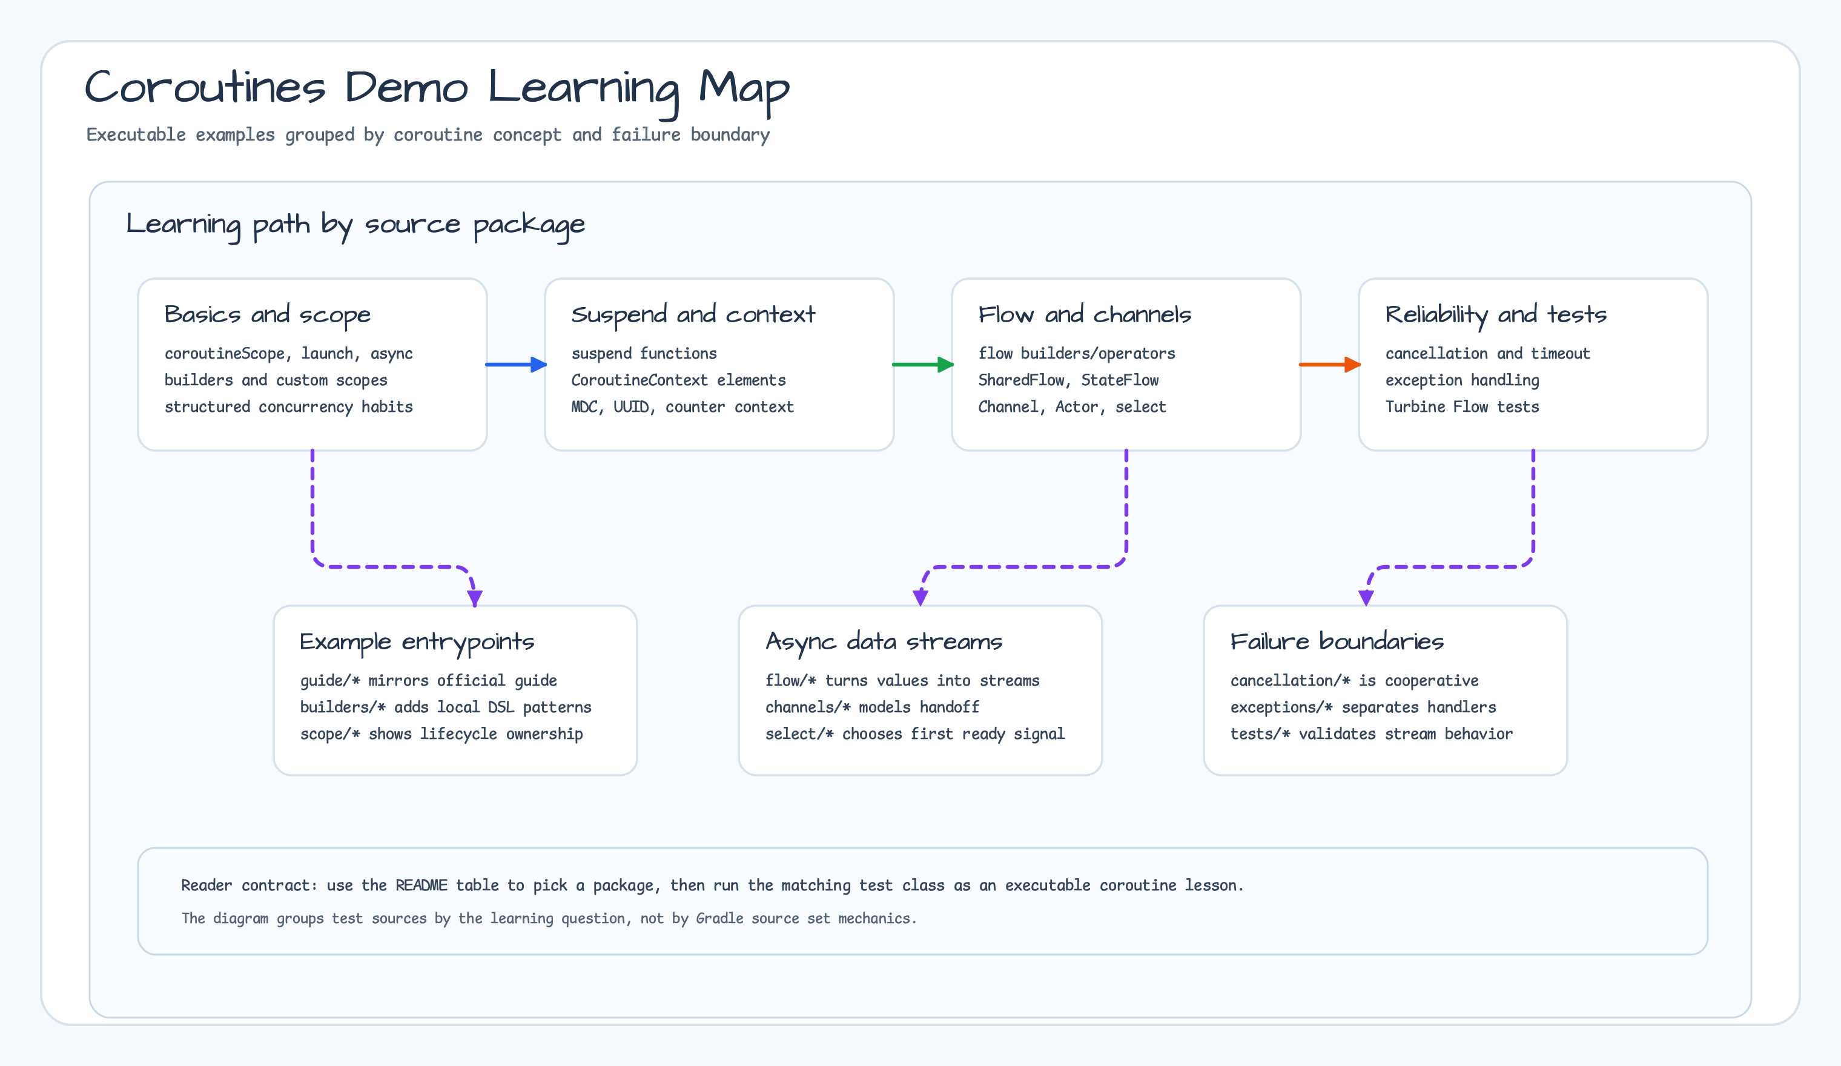Click the 'Reader contract' sentence
The width and height of the screenshot is (1841, 1066).
pos(712,886)
